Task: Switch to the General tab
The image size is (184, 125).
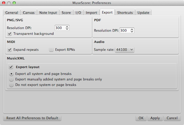Action: tap(12, 12)
